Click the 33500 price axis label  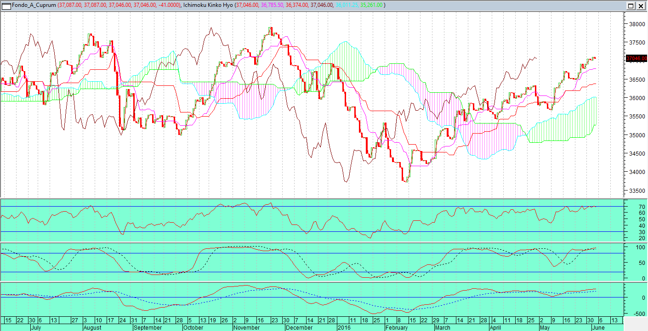coord(636,191)
